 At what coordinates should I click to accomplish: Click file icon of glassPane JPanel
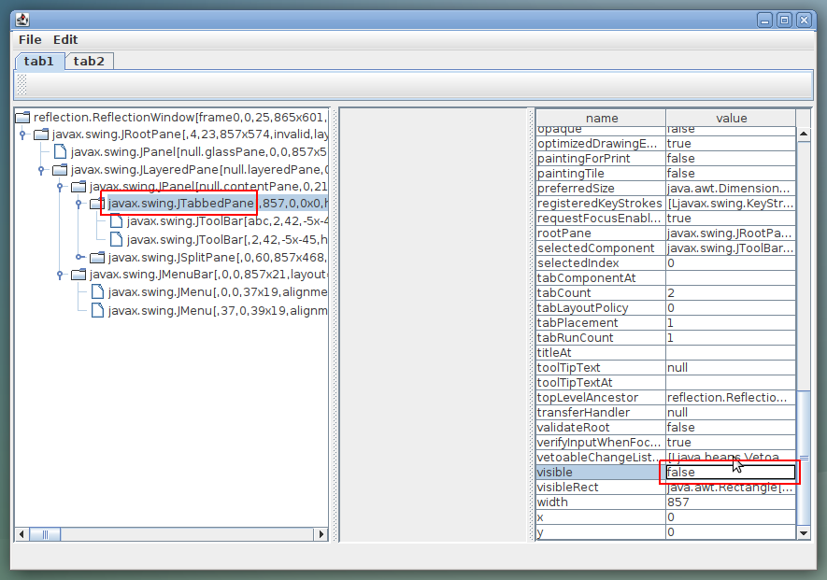click(60, 152)
